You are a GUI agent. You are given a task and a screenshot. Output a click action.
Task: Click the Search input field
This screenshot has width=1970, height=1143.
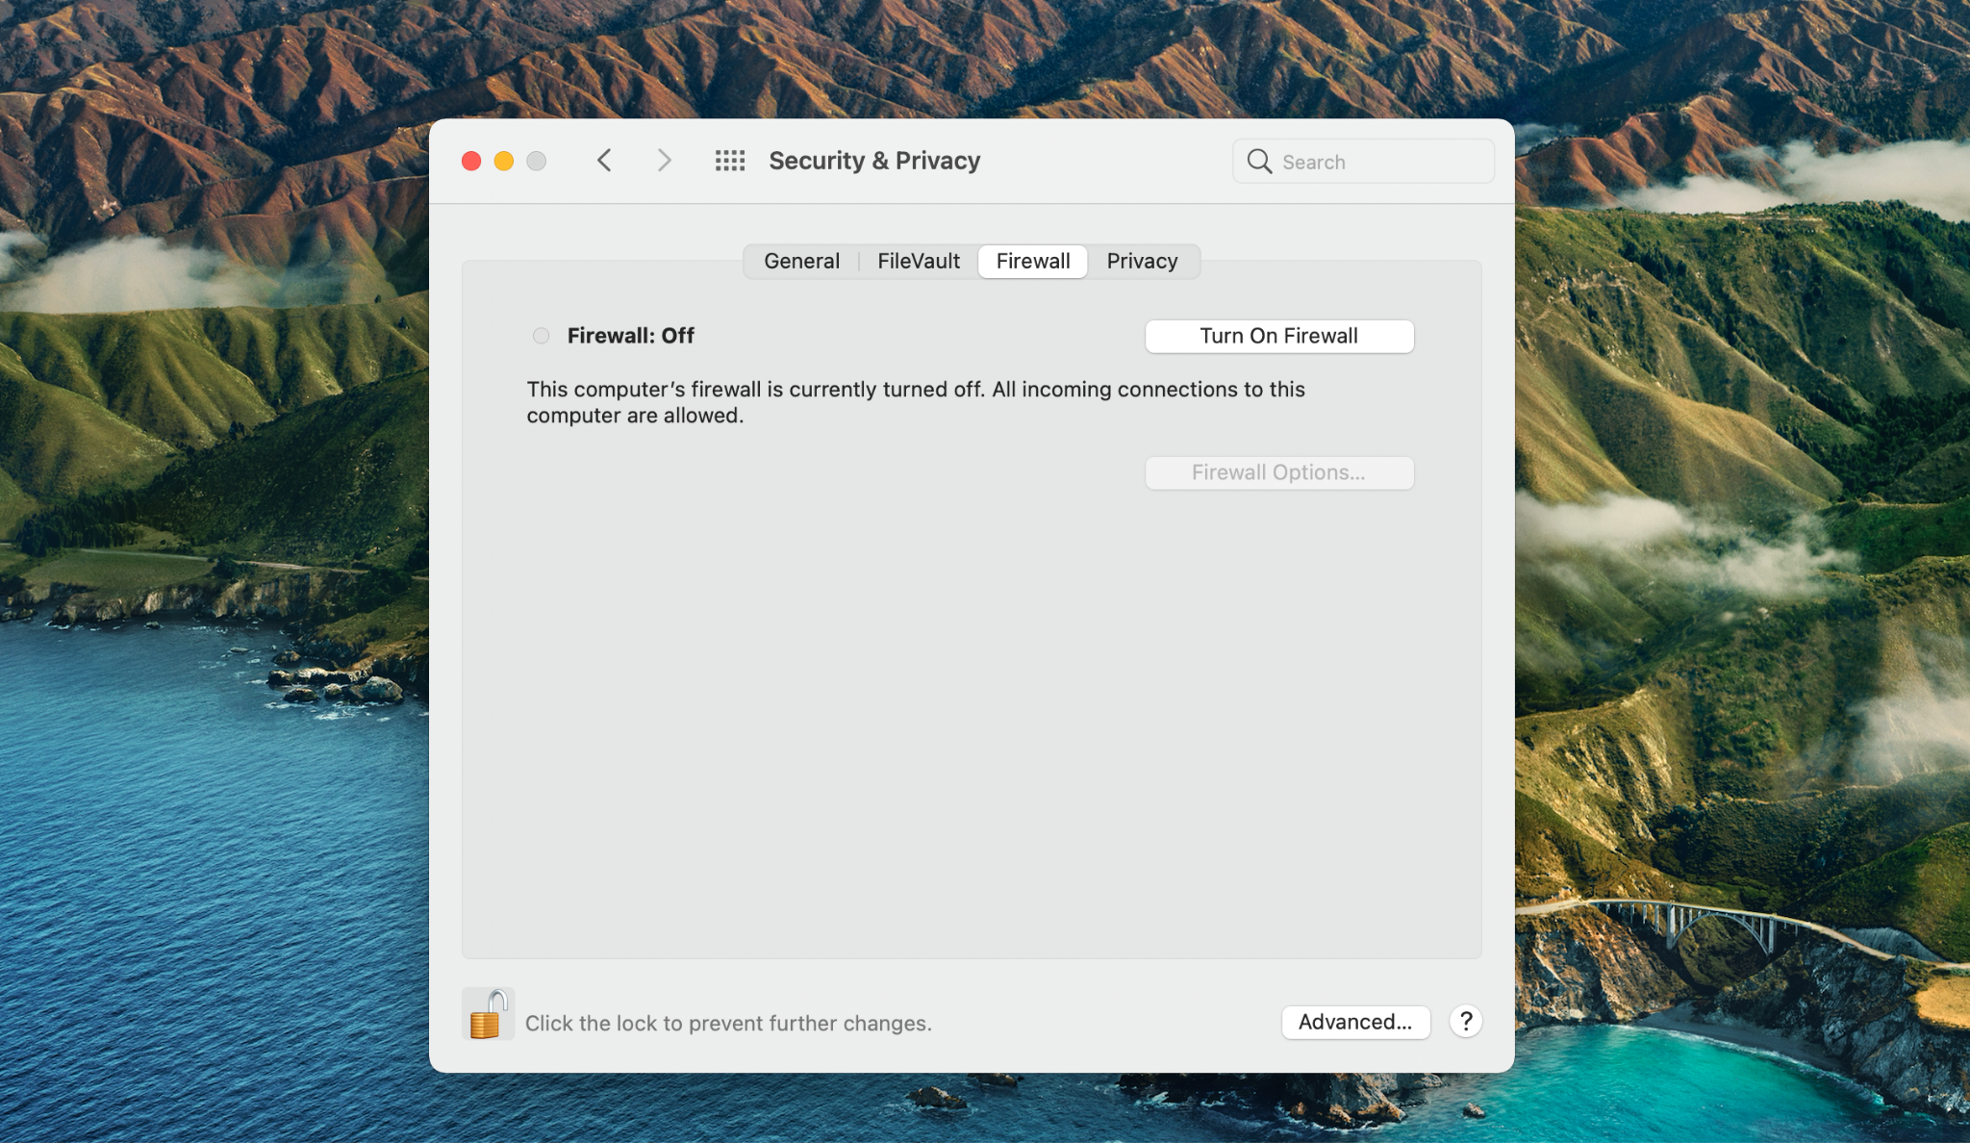coord(1362,161)
